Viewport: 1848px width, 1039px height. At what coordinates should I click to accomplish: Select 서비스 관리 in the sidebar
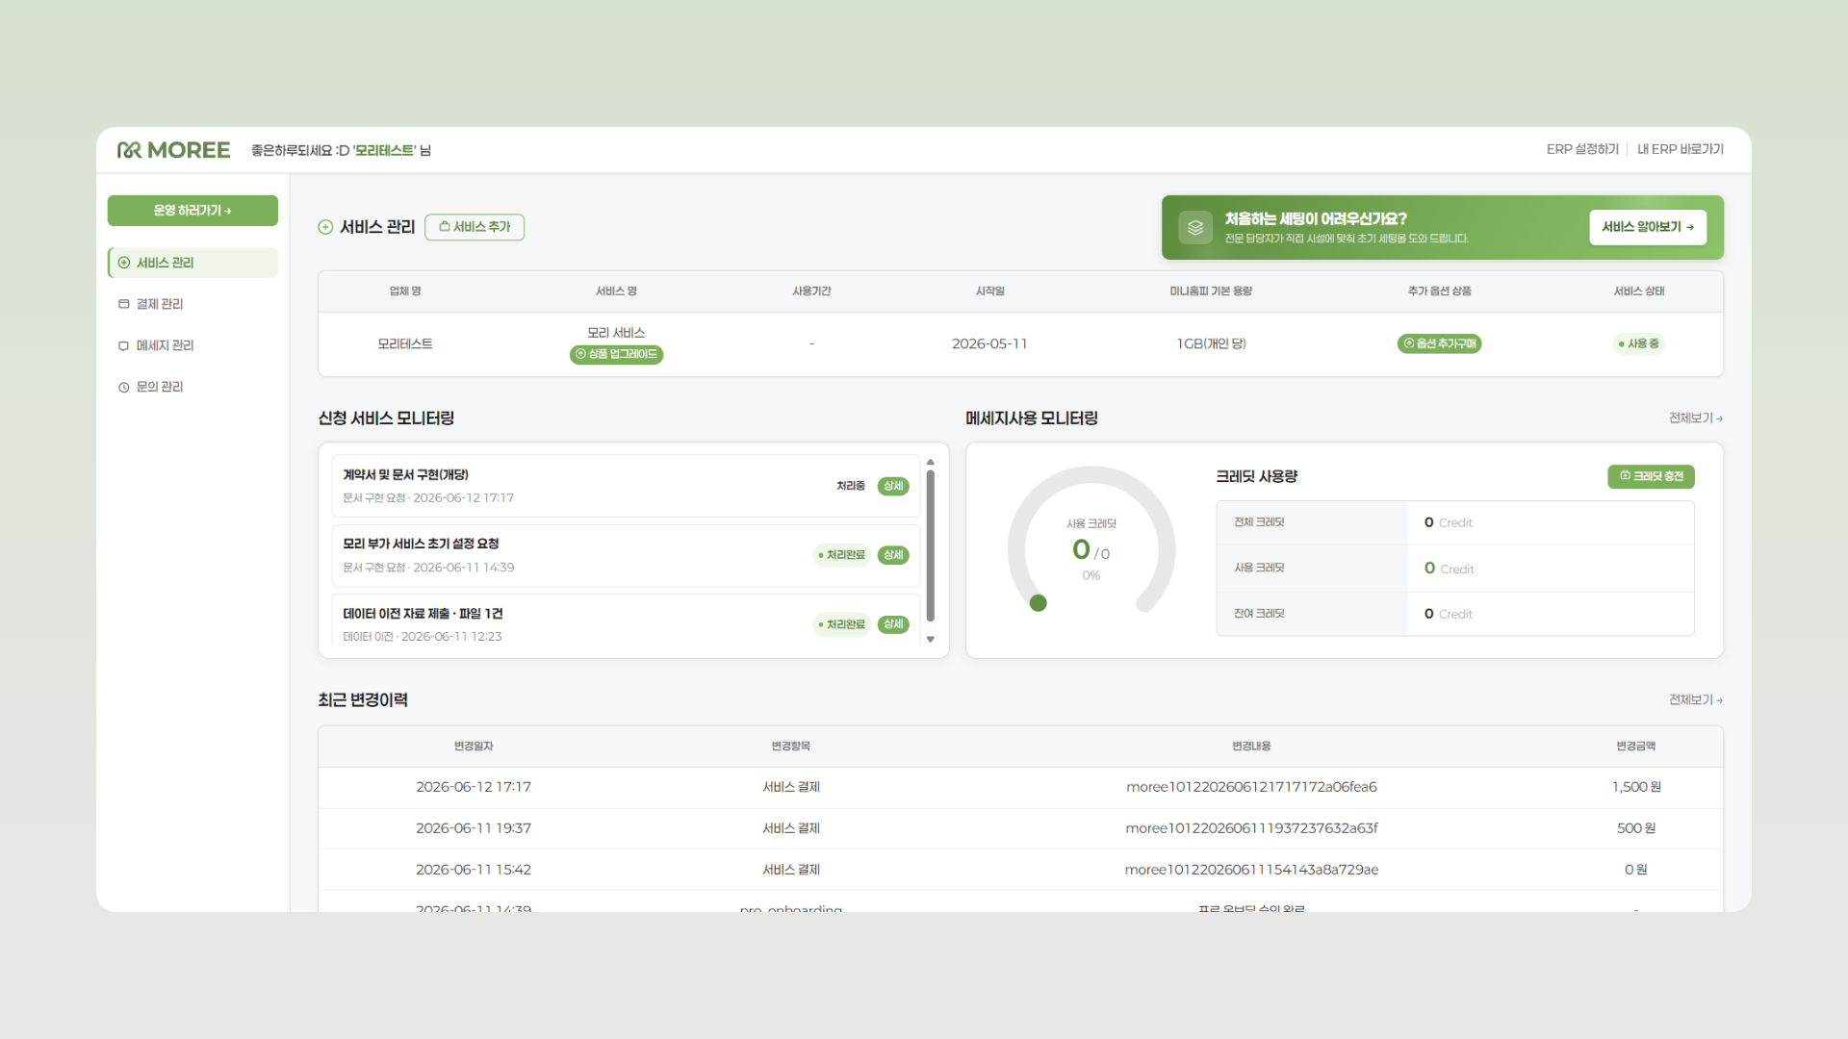pyautogui.click(x=192, y=263)
